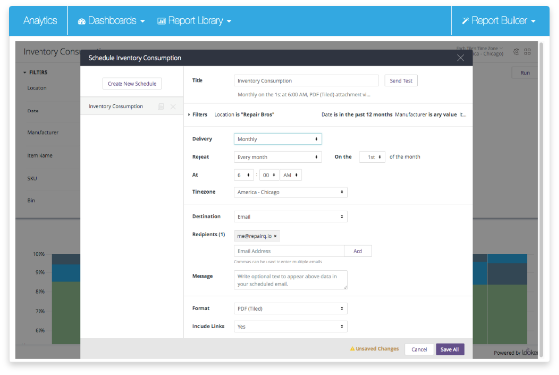The width and height of the screenshot is (559, 375).
Task: Open the Delivery dropdown set to Monthly
Action: click(278, 139)
